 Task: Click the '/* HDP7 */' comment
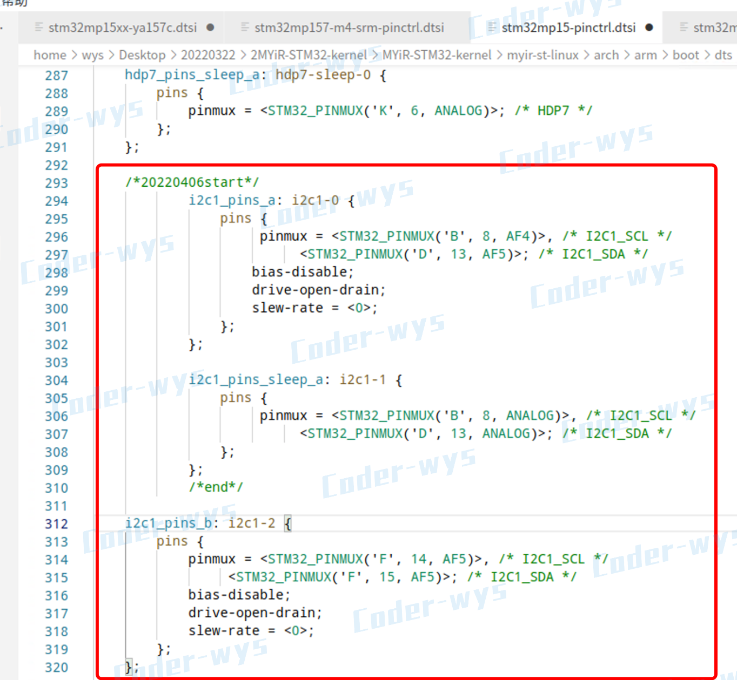[x=553, y=111]
